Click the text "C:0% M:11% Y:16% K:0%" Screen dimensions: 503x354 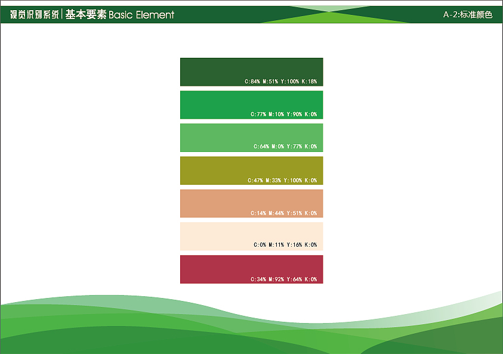(285, 245)
